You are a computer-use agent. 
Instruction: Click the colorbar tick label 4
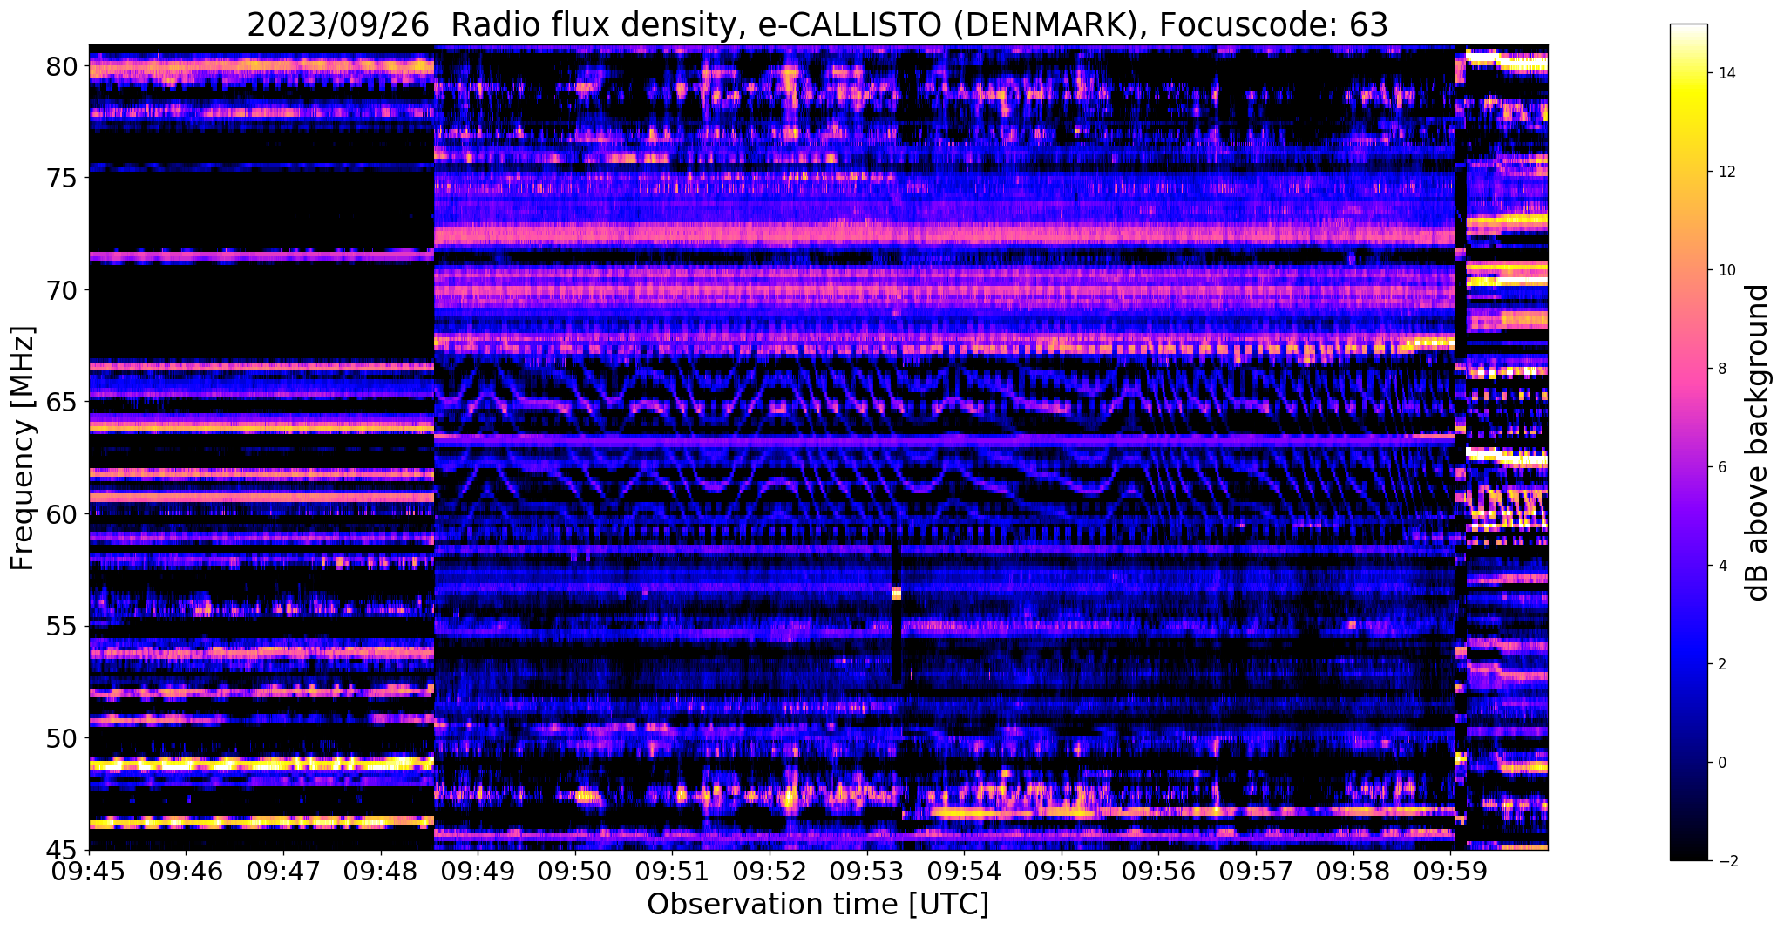[1721, 566]
